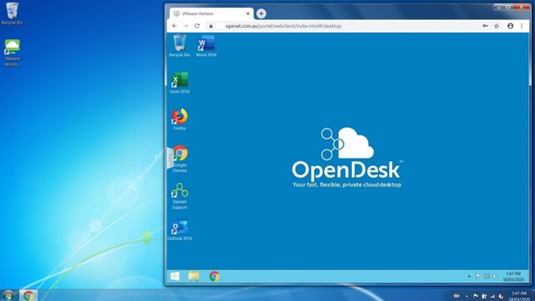The height and width of the screenshot is (301, 535).
Task: Open Recycle Bin on the local Windows 7 desktop
Action: click(12, 13)
